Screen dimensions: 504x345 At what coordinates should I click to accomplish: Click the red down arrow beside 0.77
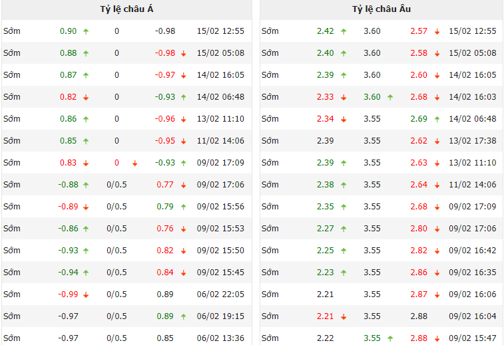coord(183,185)
